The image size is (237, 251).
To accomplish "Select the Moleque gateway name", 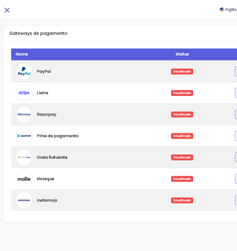I will click(x=46, y=179).
